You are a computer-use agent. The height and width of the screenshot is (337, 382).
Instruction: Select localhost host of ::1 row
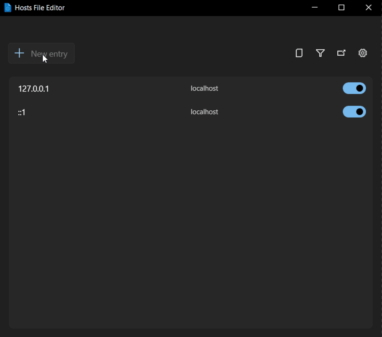pos(204,112)
